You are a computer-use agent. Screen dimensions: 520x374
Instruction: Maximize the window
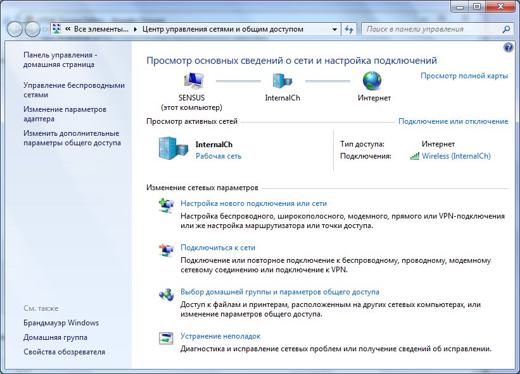pyautogui.click(x=476, y=6)
